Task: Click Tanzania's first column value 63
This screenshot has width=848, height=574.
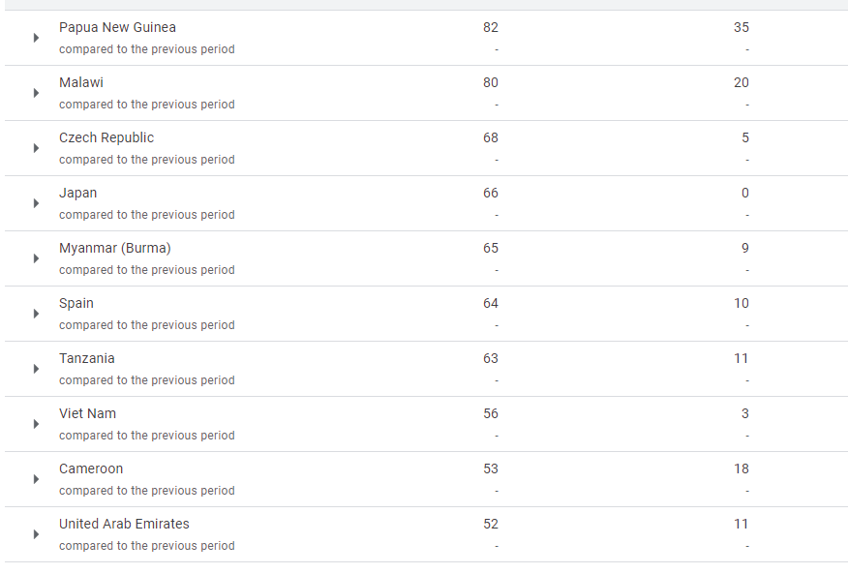Action: (x=491, y=358)
